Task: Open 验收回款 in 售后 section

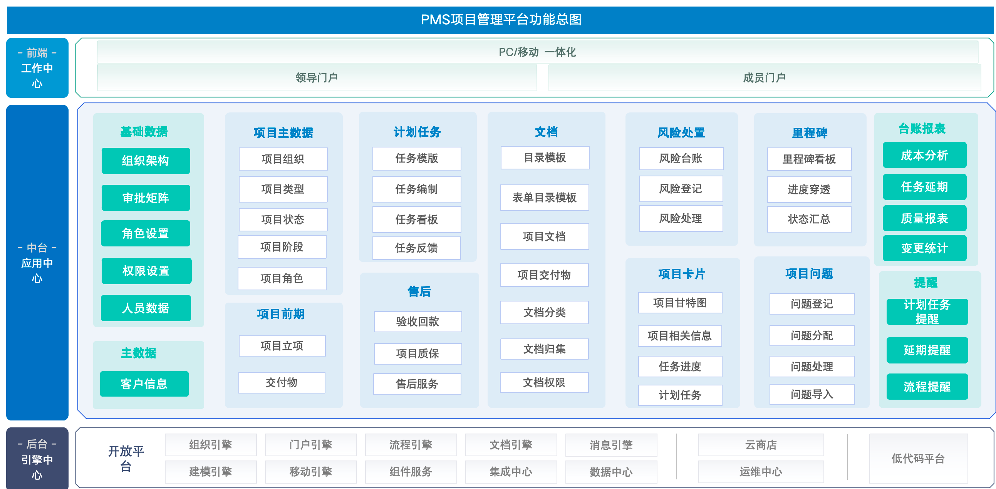Action: tap(418, 321)
